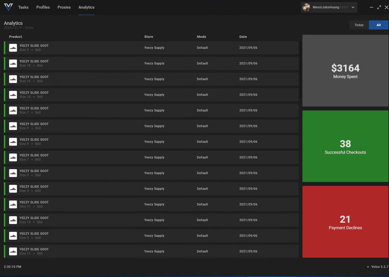
Task: Expand the account dropdown chevron
Action: click(x=353, y=7)
